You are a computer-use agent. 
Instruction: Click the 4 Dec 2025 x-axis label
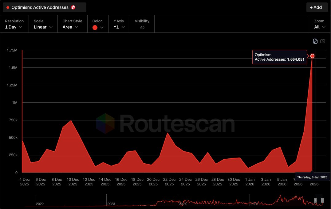[x=25, y=182]
